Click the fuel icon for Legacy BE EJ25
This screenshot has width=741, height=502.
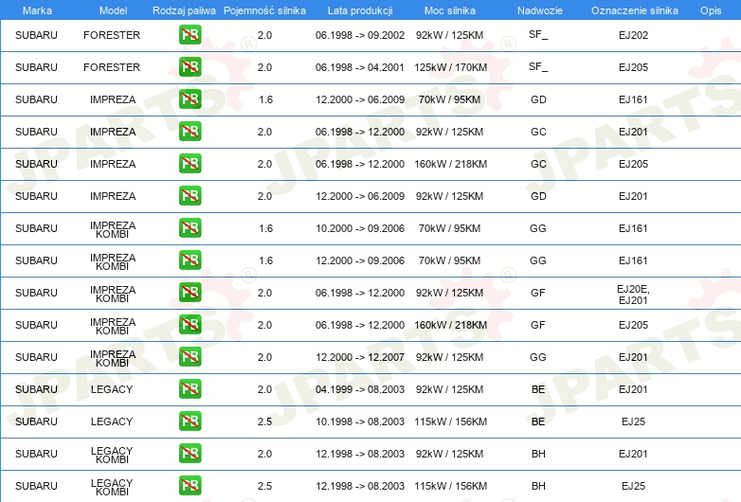[190, 421]
